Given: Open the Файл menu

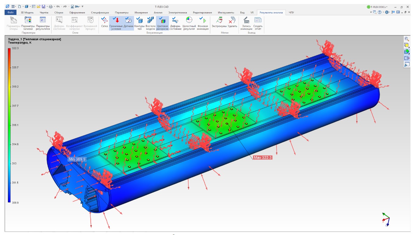Looking at the screenshot, I should pyautogui.click(x=10, y=12).
